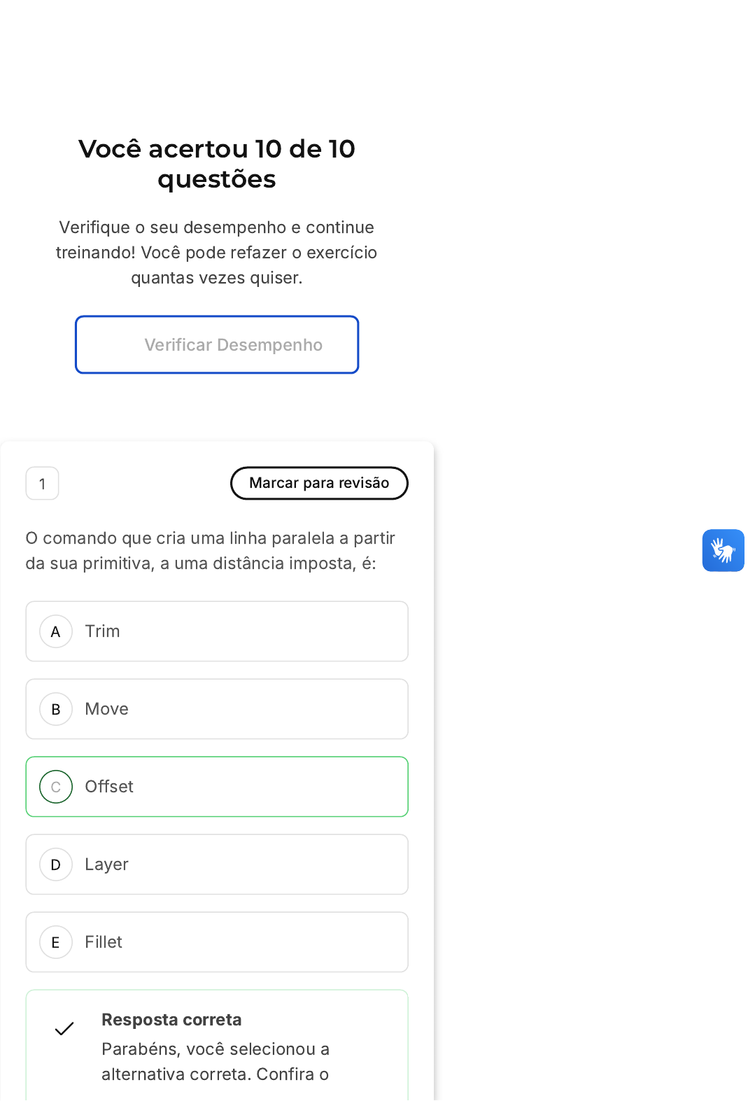
Task: Click the Parabéns feedback message text
Action: pyautogui.click(x=215, y=1061)
